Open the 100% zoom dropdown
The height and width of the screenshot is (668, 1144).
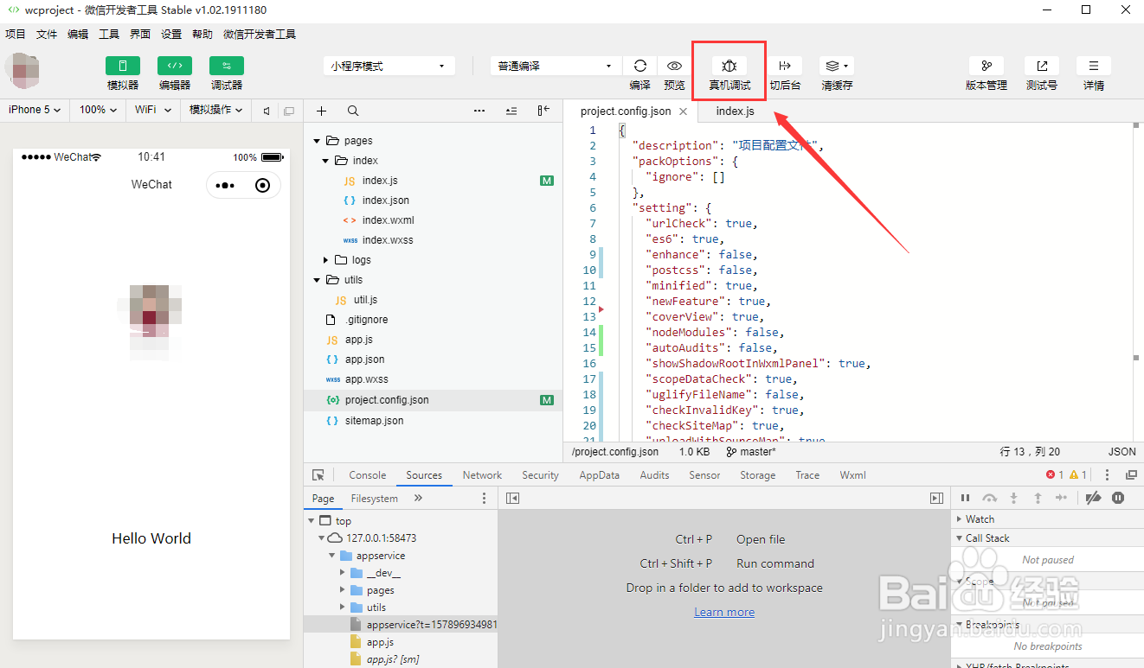(99, 110)
